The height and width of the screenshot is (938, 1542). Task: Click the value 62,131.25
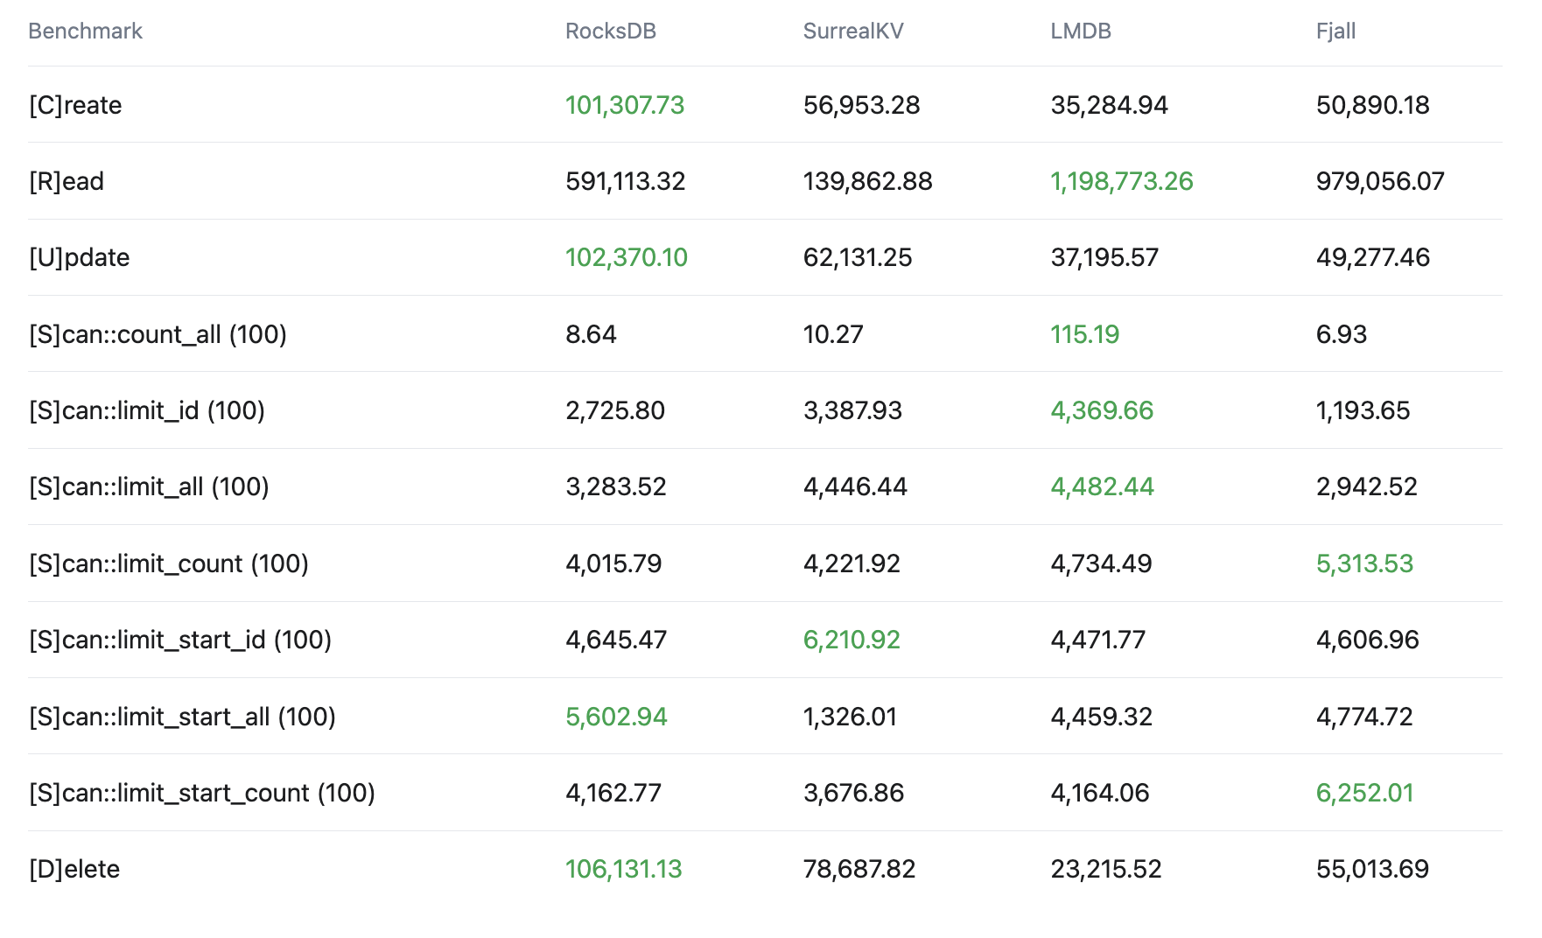point(858,257)
